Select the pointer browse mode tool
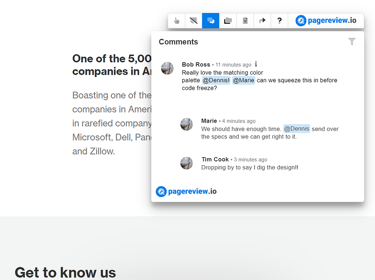 point(176,21)
